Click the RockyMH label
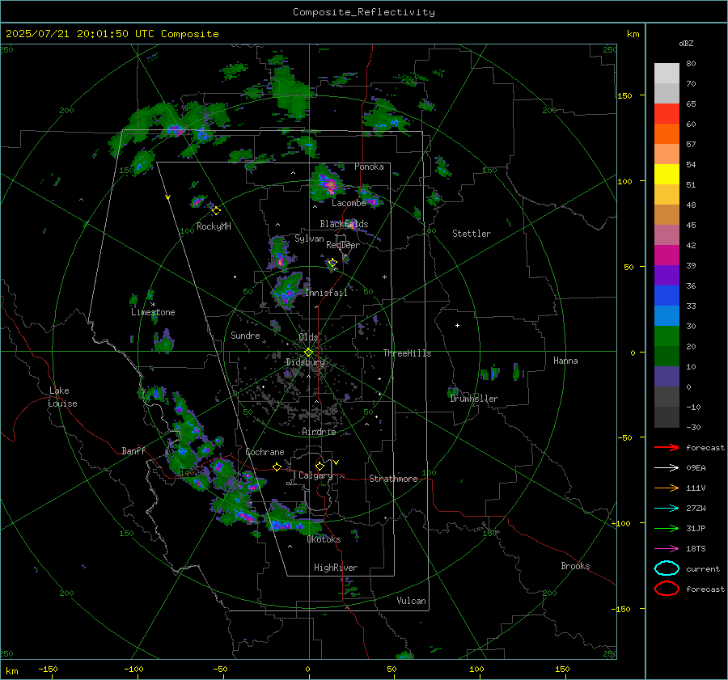 click(x=214, y=226)
